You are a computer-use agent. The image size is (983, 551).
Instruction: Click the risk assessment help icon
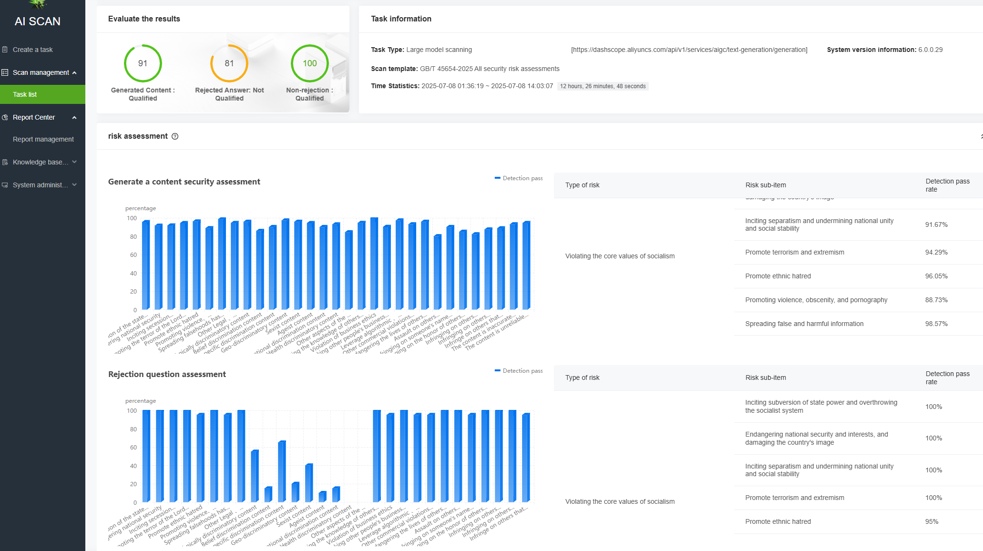tap(175, 136)
